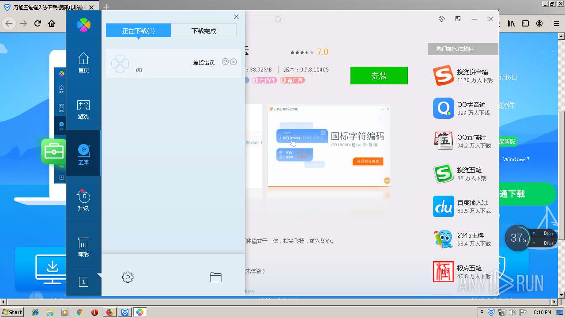
Task: Select the 万能五笔输入法下载 browser tab
Action: (x=49, y=8)
